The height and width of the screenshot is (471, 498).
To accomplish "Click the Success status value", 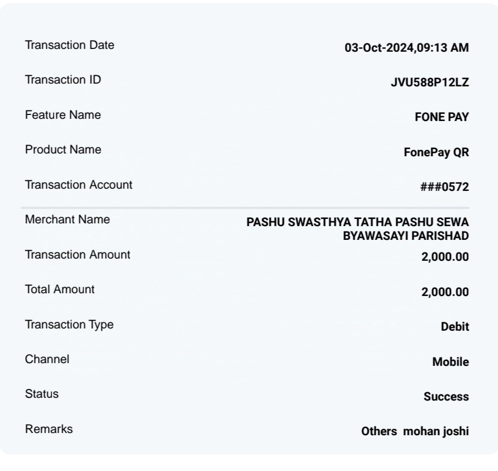I will 446,396.
